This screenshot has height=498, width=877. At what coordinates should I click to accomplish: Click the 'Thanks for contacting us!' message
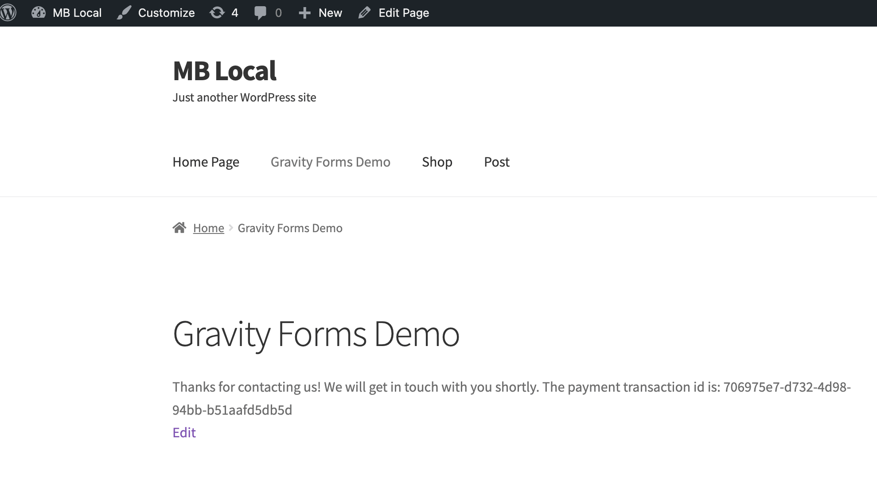coord(246,387)
